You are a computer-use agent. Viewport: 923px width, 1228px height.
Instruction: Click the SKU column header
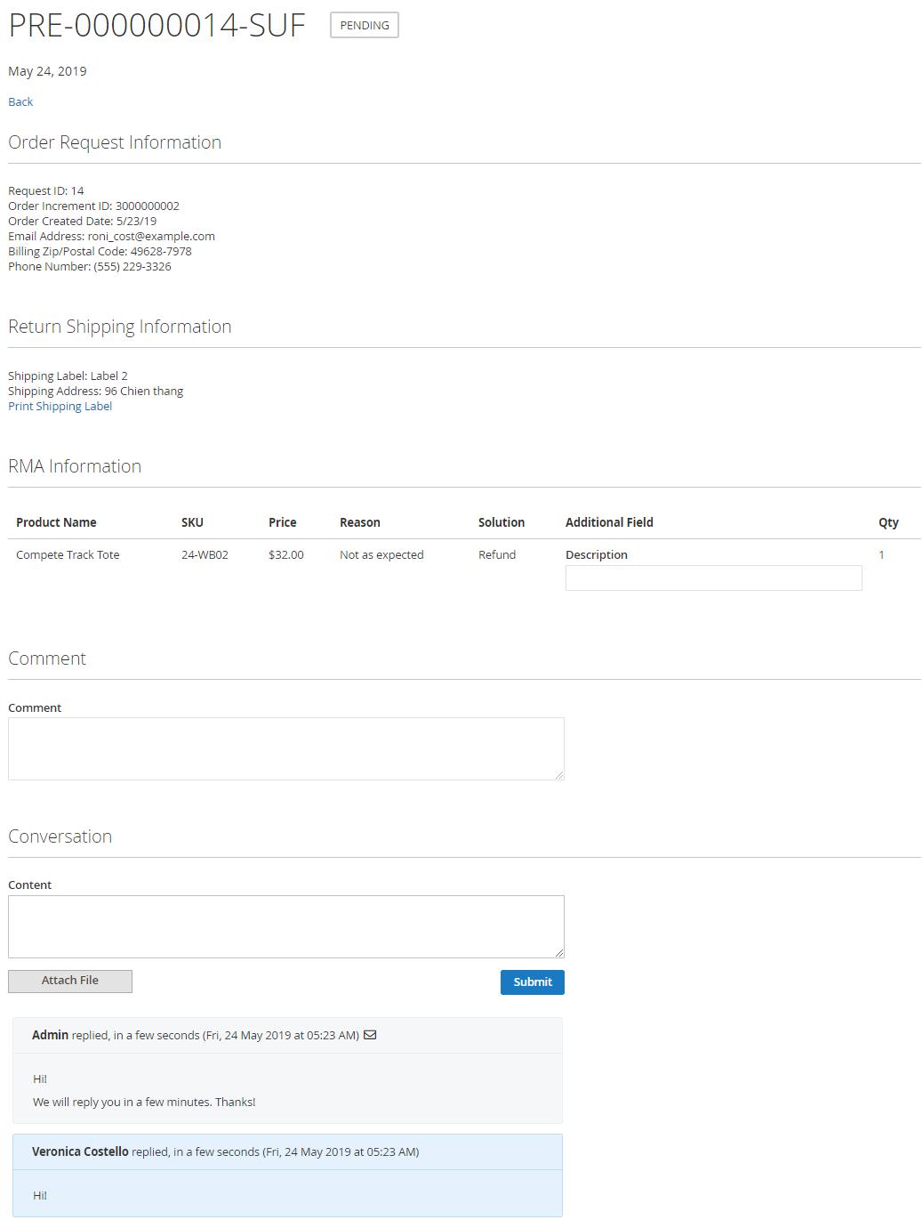pos(192,523)
